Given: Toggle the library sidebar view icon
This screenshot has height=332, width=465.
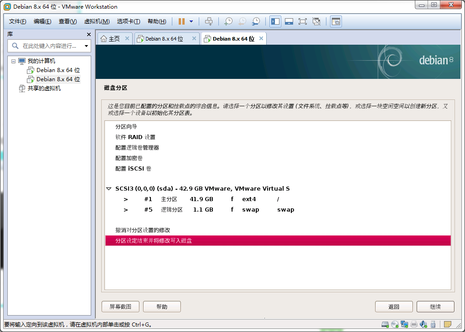Looking at the screenshot, I should coord(275,21).
